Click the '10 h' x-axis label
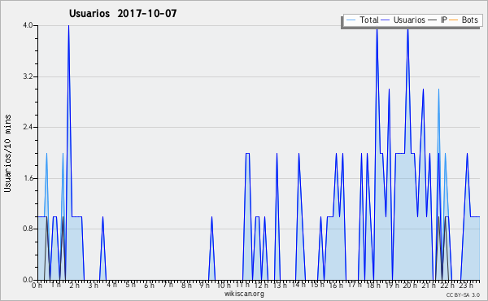Screen dimensions: 488x301 (224, 285)
